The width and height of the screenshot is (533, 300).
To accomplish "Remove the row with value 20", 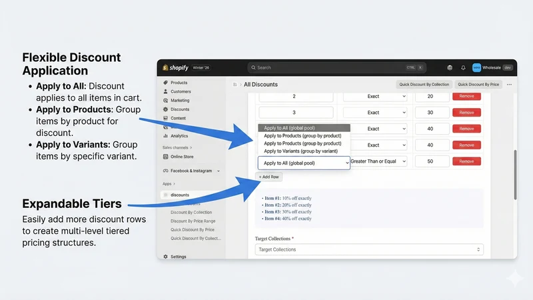I will click(467, 96).
